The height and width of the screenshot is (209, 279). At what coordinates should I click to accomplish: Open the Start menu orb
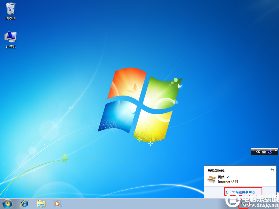7,204
